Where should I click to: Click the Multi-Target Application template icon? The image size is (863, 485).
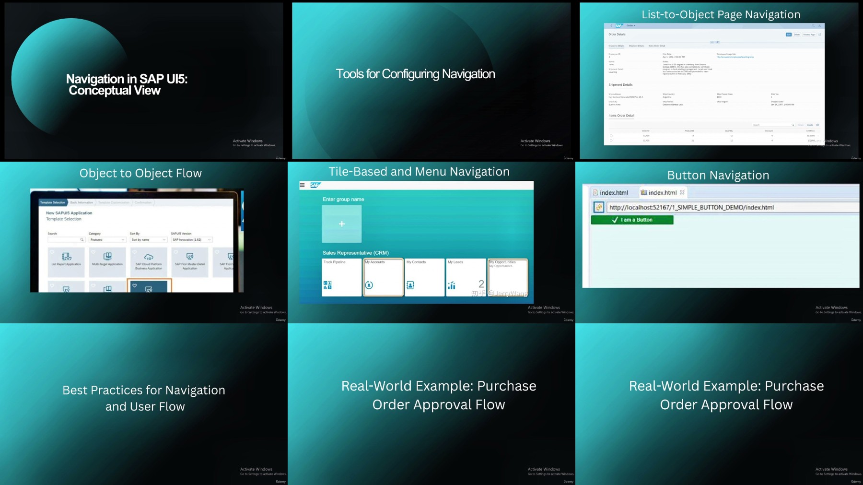coord(107,256)
